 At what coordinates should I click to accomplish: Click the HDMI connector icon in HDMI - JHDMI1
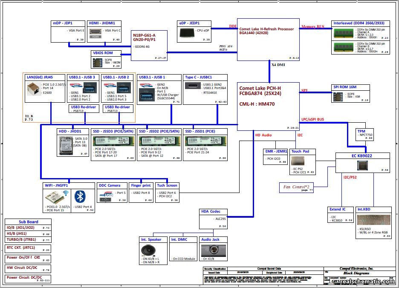pyautogui.click(x=95, y=30)
